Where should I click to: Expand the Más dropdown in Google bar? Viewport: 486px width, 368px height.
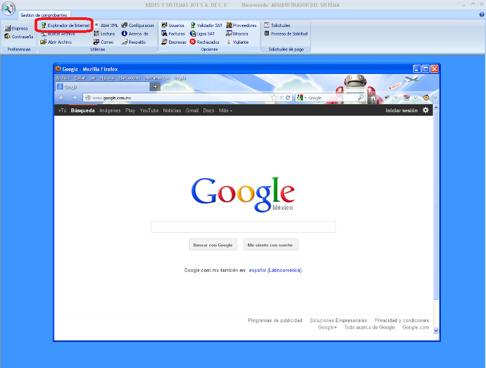(225, 111)
